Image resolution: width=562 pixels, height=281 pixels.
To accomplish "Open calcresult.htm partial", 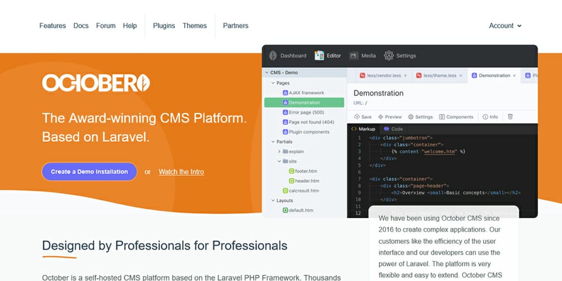I will pos(304,191).
